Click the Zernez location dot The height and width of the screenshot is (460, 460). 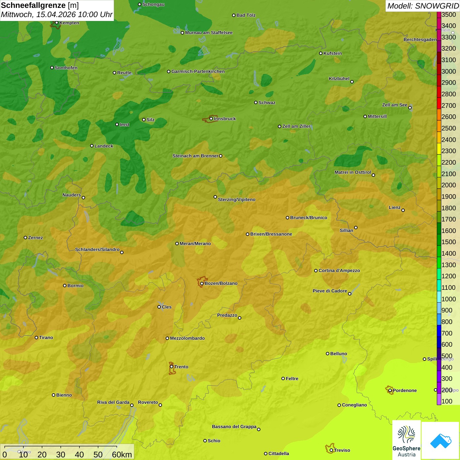25,238
